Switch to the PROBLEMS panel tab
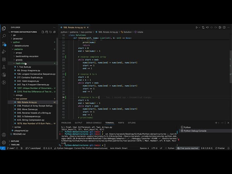 click(66, 123)
